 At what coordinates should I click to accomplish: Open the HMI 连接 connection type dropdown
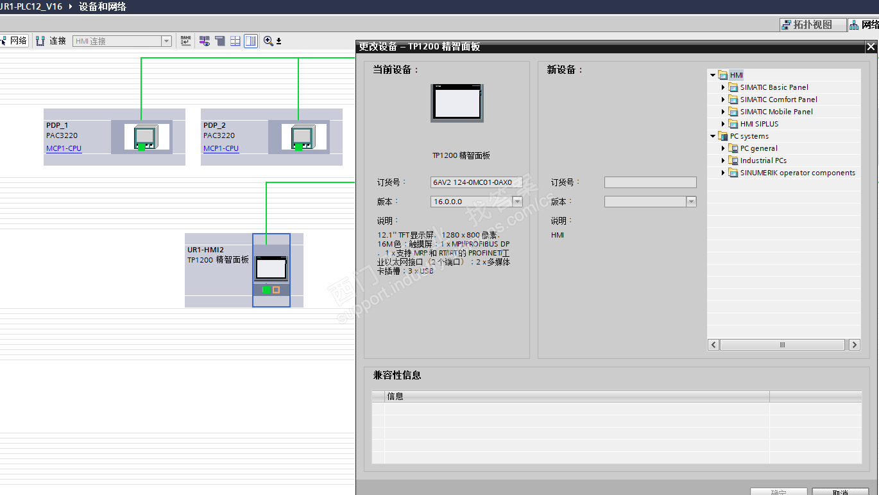pos(166,41)
